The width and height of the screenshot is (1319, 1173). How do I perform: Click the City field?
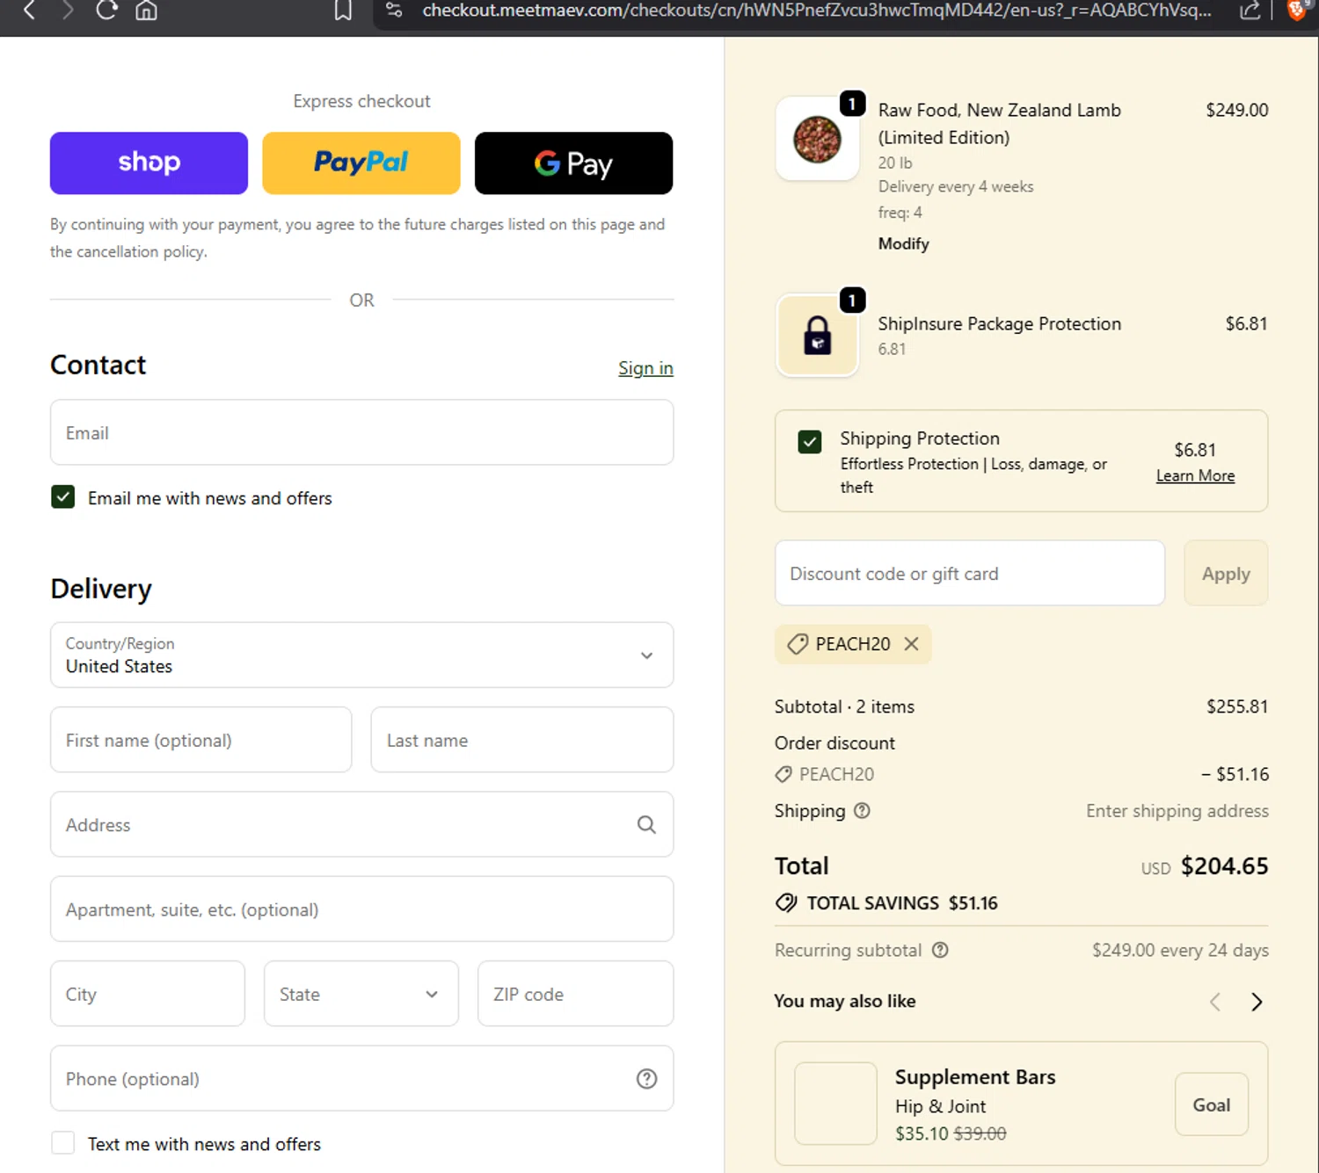pyautogui.click(x=148, y=993)
